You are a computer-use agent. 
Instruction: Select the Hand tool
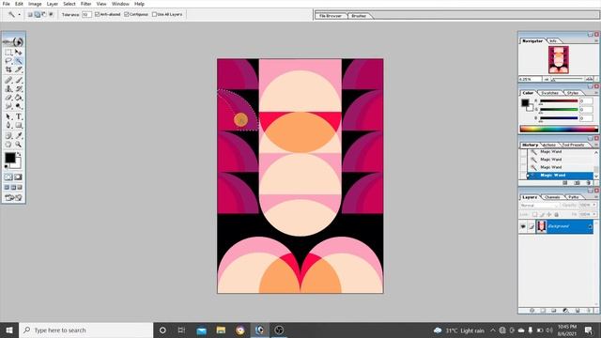(x=8, y=145)
